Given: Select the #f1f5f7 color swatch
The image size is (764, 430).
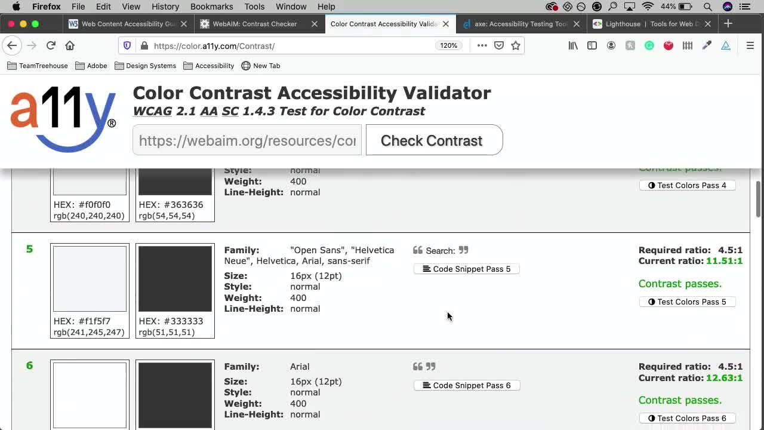Looking at the screenshot, I should (90, 278).
